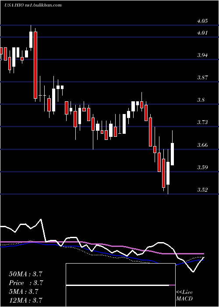Select the 3.8 price axis label

coord(201,100)
